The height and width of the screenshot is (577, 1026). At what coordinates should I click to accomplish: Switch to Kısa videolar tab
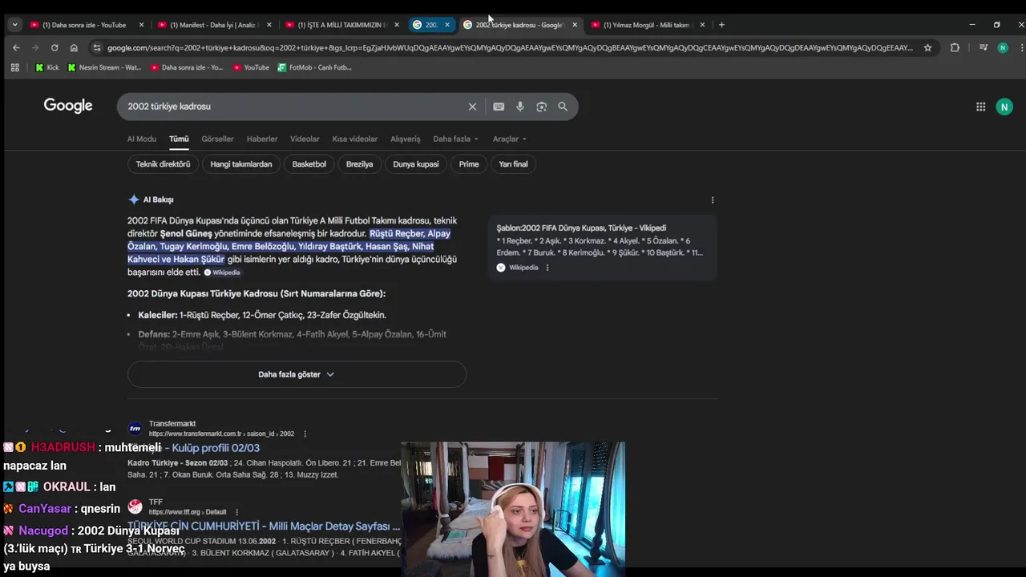click(x=355, y=139)
